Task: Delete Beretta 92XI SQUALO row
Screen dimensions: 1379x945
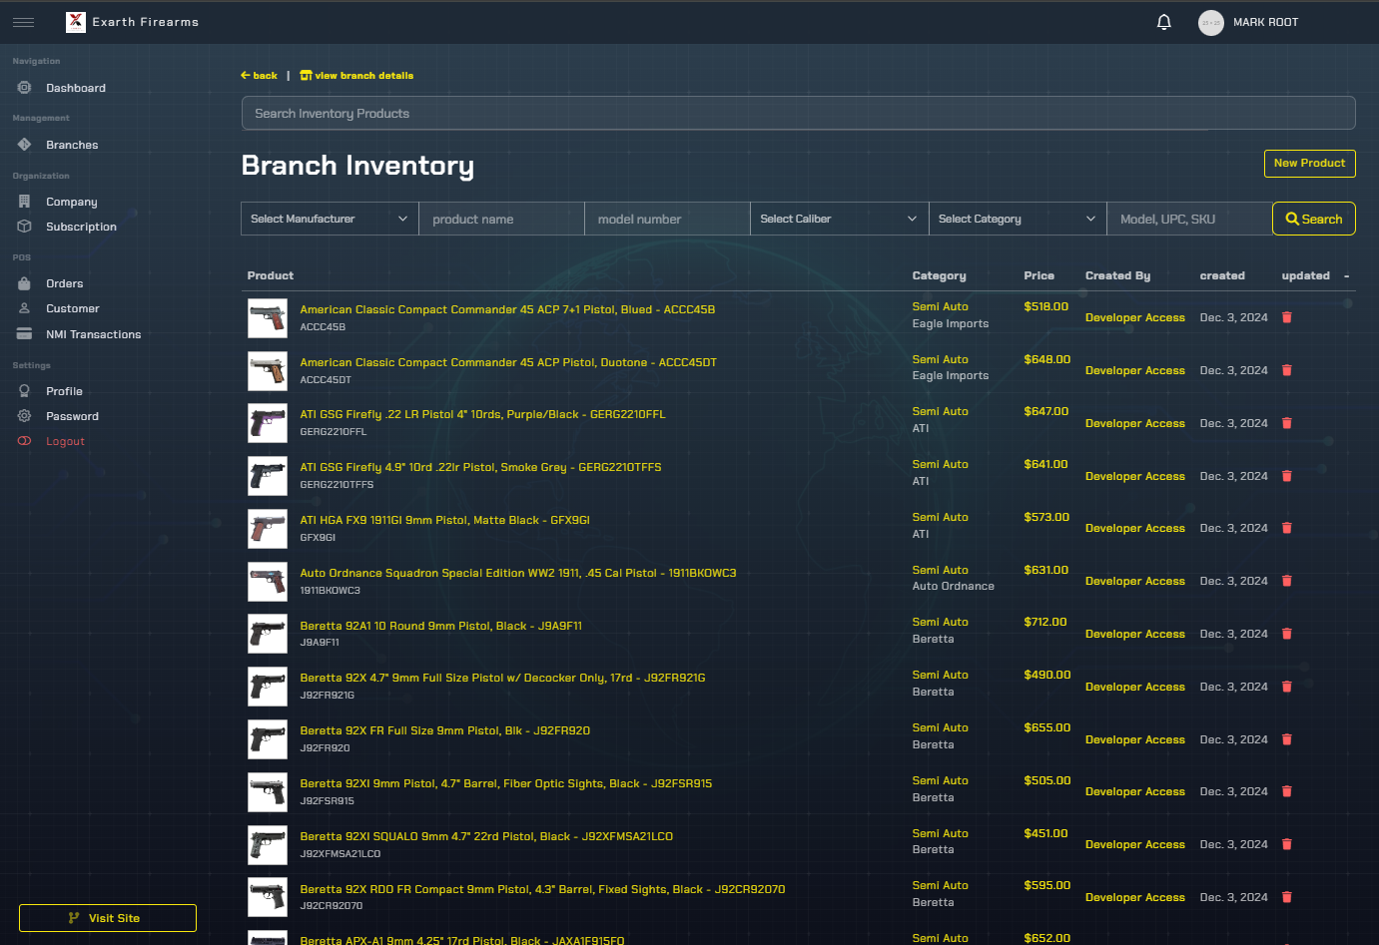Action: pos(1287,844)
